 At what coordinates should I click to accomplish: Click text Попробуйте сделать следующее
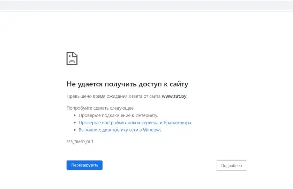[x=100, y=108]
